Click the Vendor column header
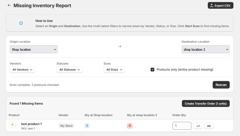The width and height of the screenshot is (240, 136). pyautogui.click(x=63, y=115)
